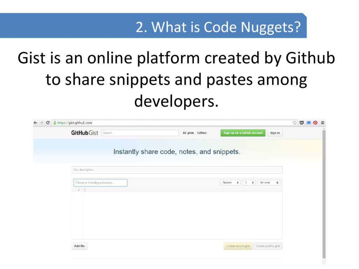Screen dimensions: 359x269
Task: Focus the Gist description field
Action: [x=177, y=170]
